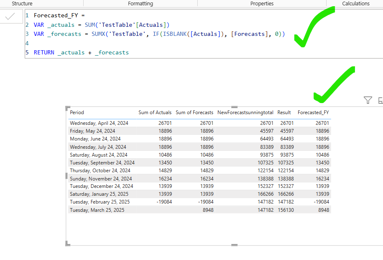The image size is (383, 260).
Task: Select the Wednesday, July 24, 2024 row
Action: [200, 147]
